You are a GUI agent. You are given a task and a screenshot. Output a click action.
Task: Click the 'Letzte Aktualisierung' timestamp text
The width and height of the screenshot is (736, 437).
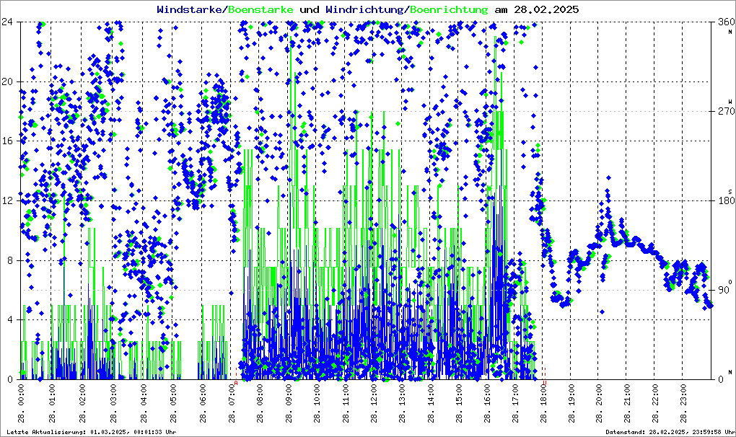91,431
